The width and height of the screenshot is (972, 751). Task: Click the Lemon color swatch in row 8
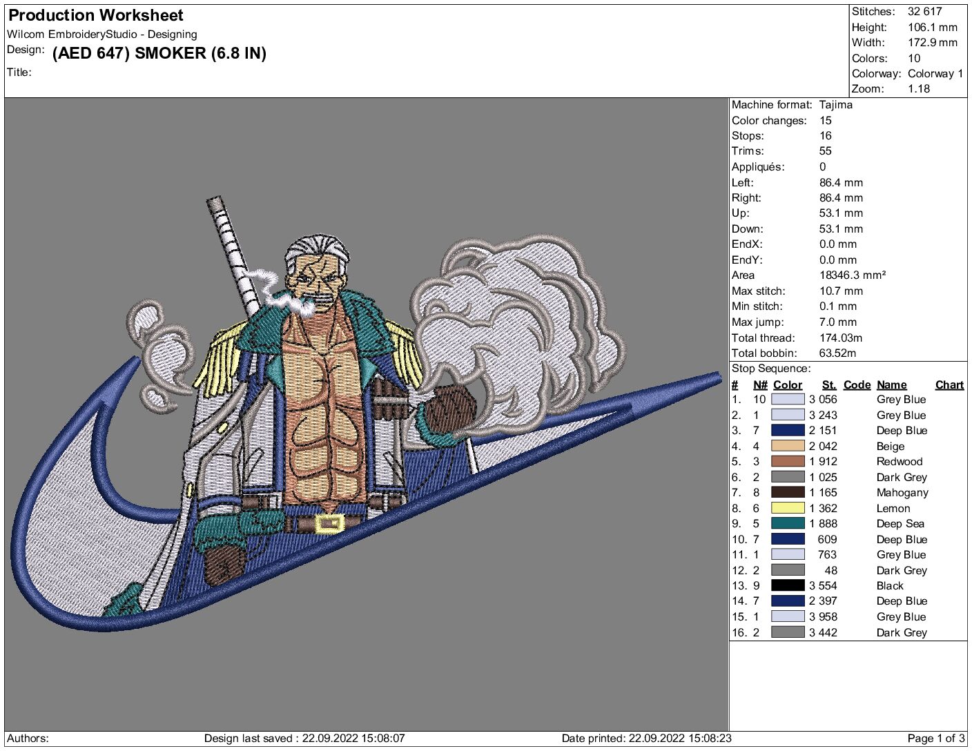[788, 508]
